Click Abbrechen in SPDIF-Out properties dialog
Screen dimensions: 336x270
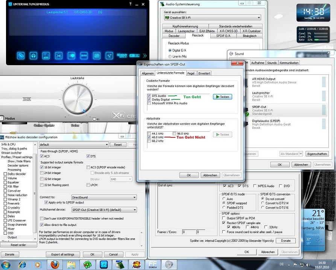(x=210, y=175)
